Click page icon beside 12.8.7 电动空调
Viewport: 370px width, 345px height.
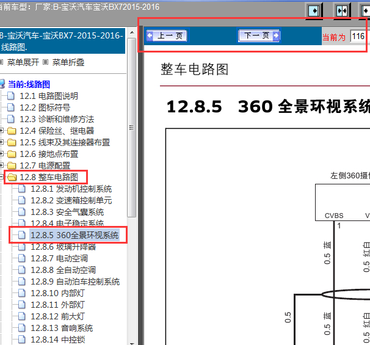(22, 258)
